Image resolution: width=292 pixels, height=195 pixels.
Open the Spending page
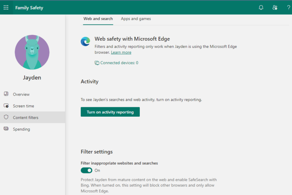[32, 129]
